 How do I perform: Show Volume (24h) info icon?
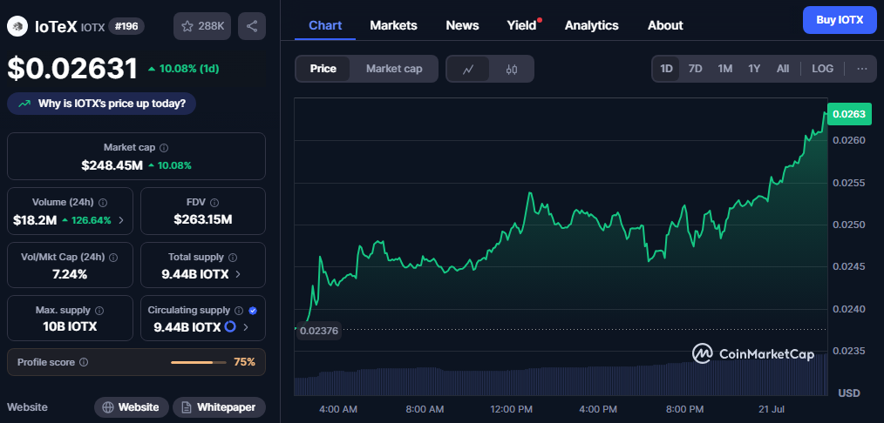(x=104, y=203)
